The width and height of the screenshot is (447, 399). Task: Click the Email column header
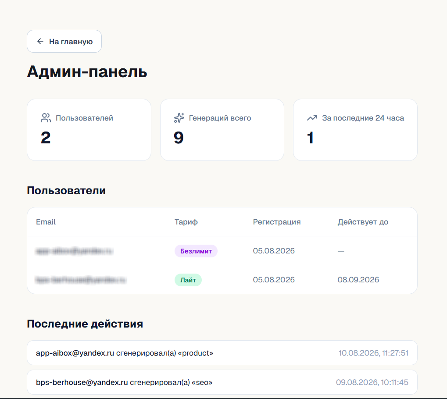[x=46, y=222]
